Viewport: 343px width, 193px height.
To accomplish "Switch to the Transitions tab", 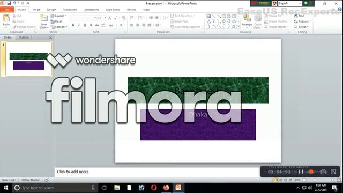I will [70, 10].
